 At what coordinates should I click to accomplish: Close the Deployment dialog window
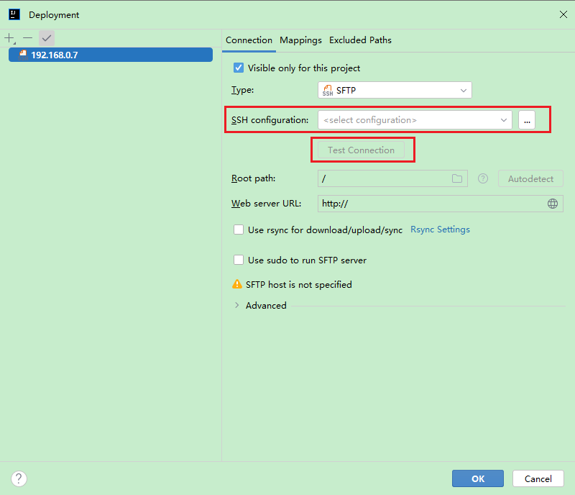pyautogui.click(x=563, y=14)
